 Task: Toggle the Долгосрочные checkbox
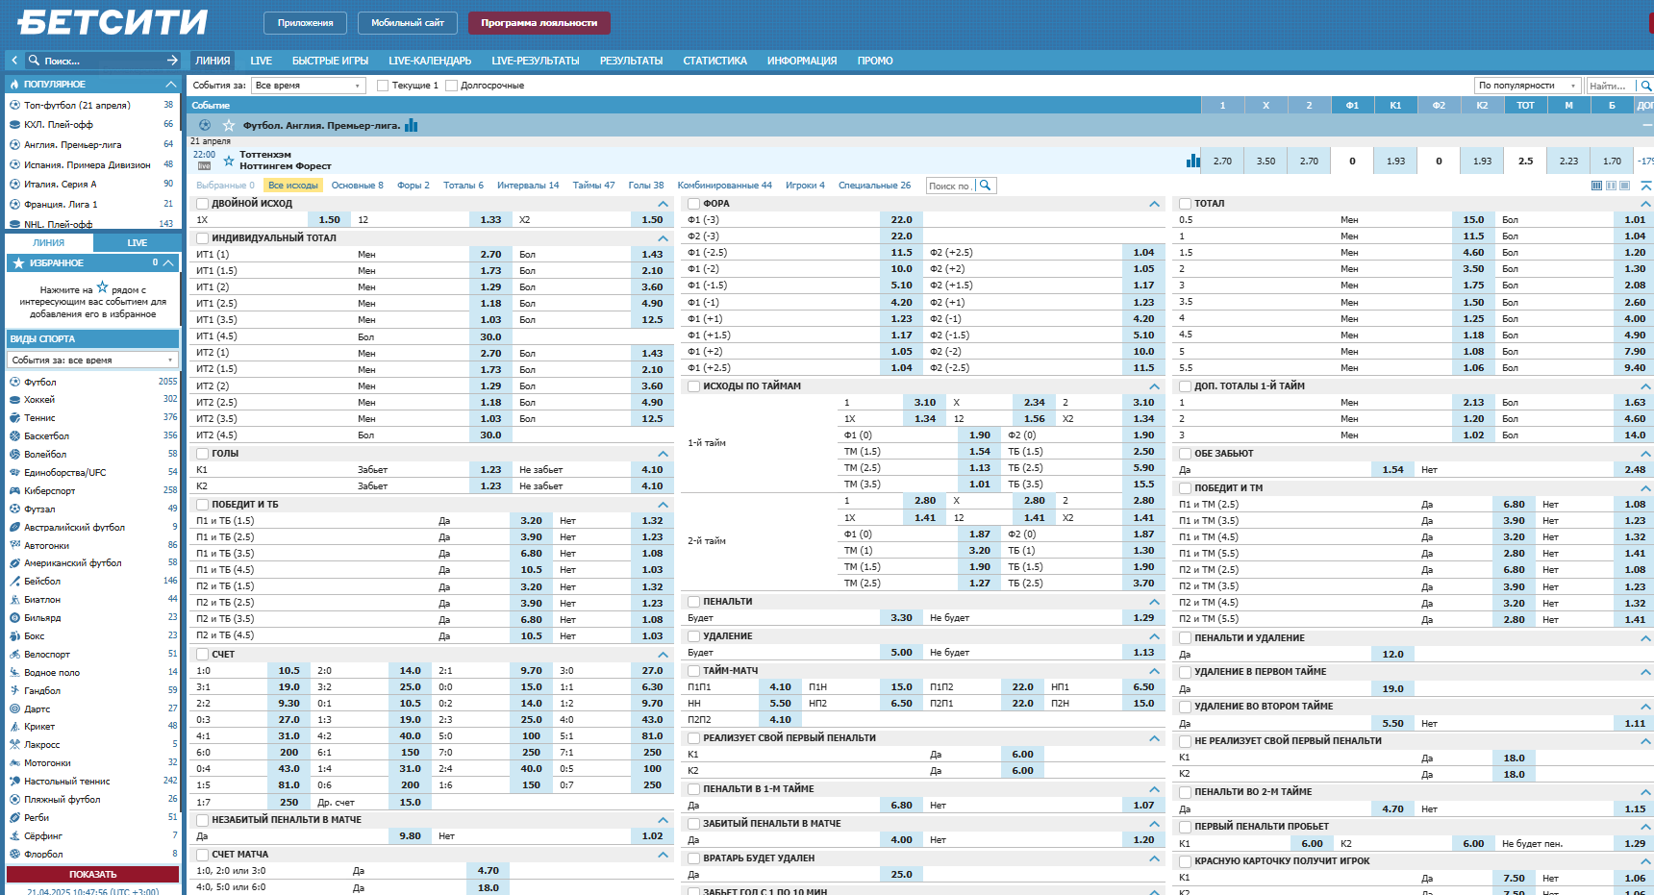click(451, 86)
